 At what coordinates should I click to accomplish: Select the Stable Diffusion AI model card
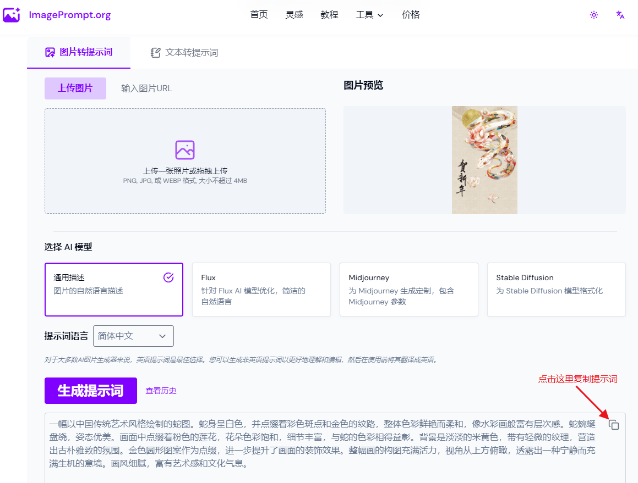click(556, 290)
